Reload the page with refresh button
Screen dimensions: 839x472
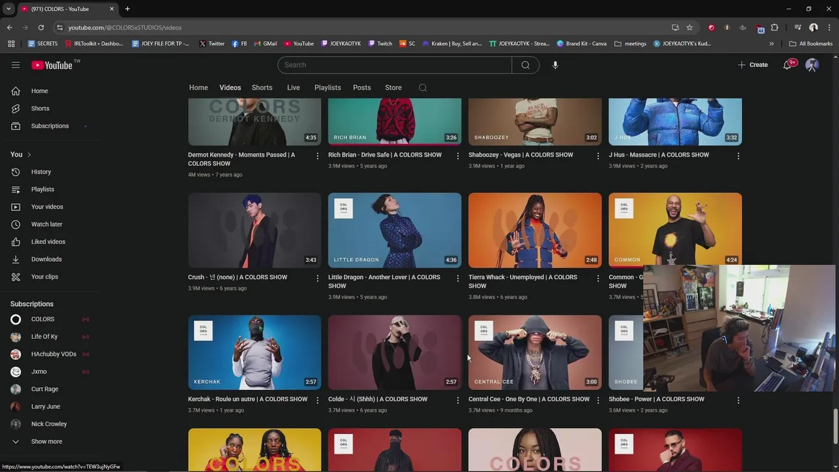point(41,28)
